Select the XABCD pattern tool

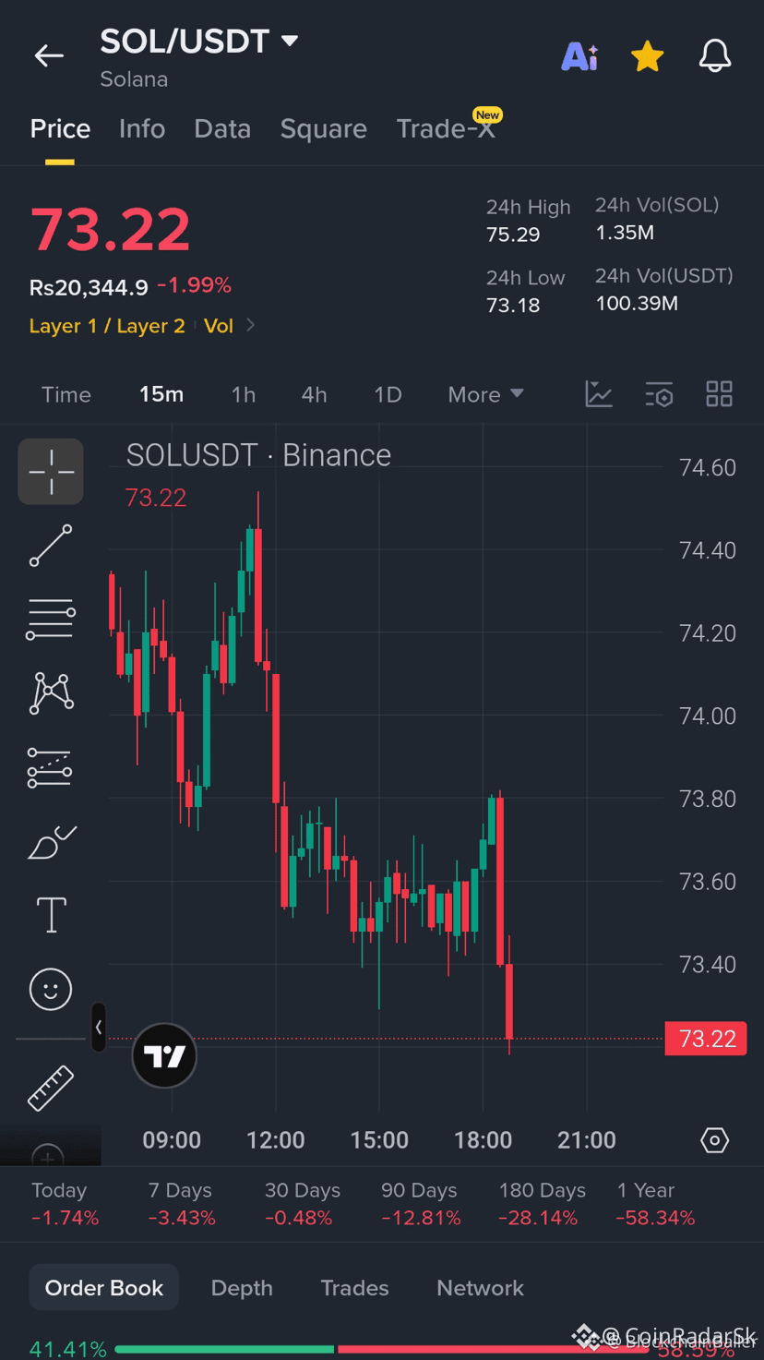51,693
